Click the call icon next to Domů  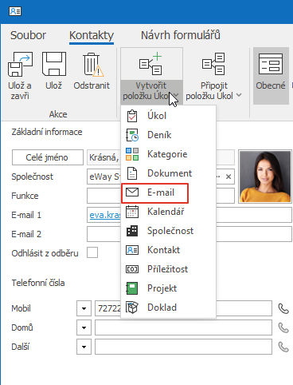coord(283,327)
